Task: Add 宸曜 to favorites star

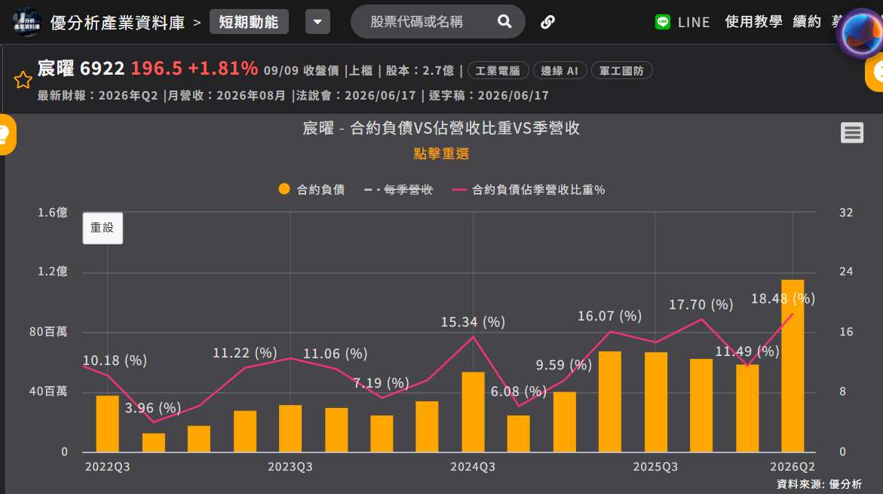Action: click(23, 80)
